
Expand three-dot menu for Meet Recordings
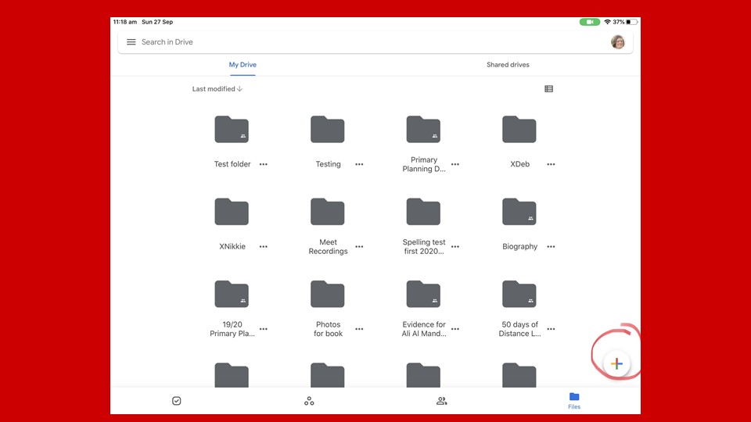(x=359, y=247)
